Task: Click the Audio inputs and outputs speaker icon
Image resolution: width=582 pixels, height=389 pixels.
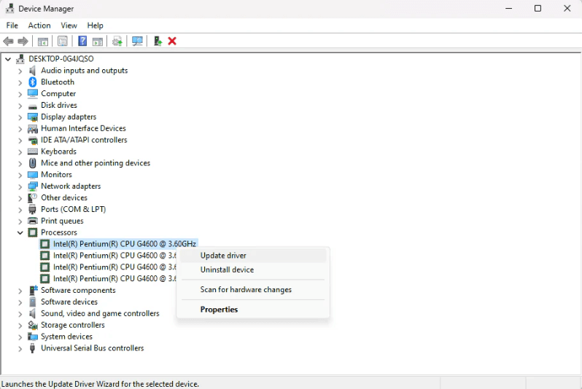Action: pos(33,71)
